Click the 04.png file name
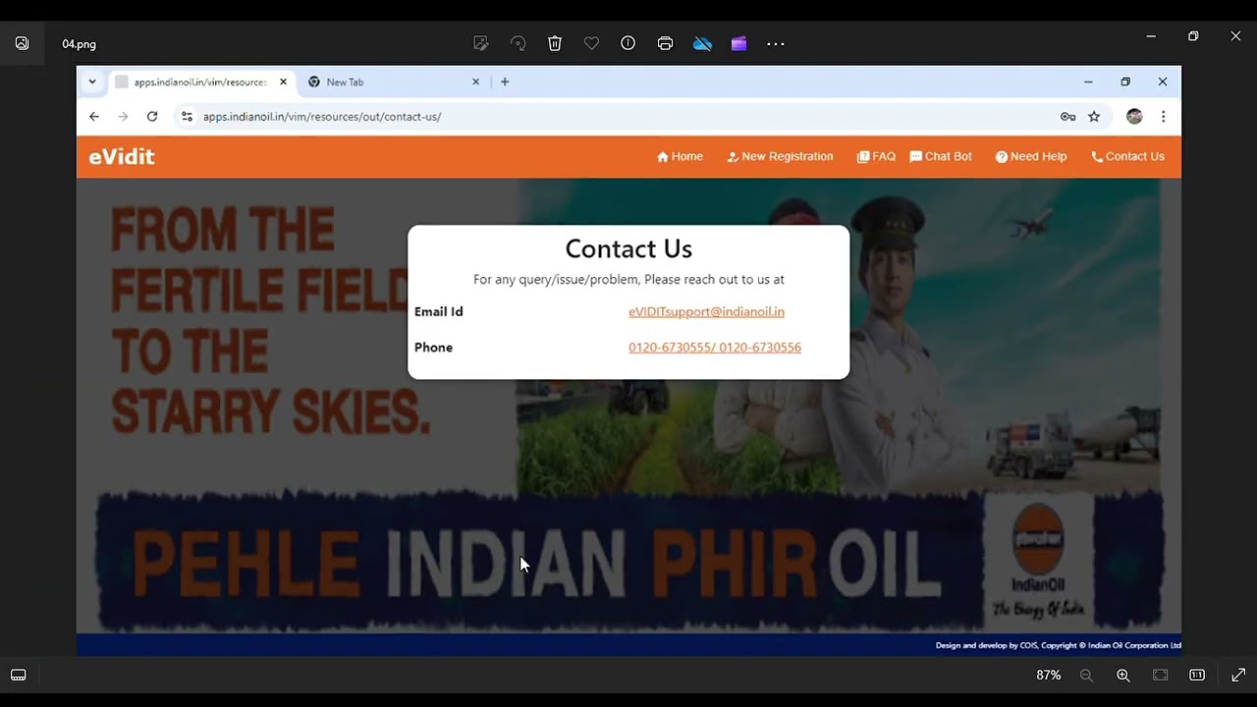The image size is (1257, 707). click(79, 44)
